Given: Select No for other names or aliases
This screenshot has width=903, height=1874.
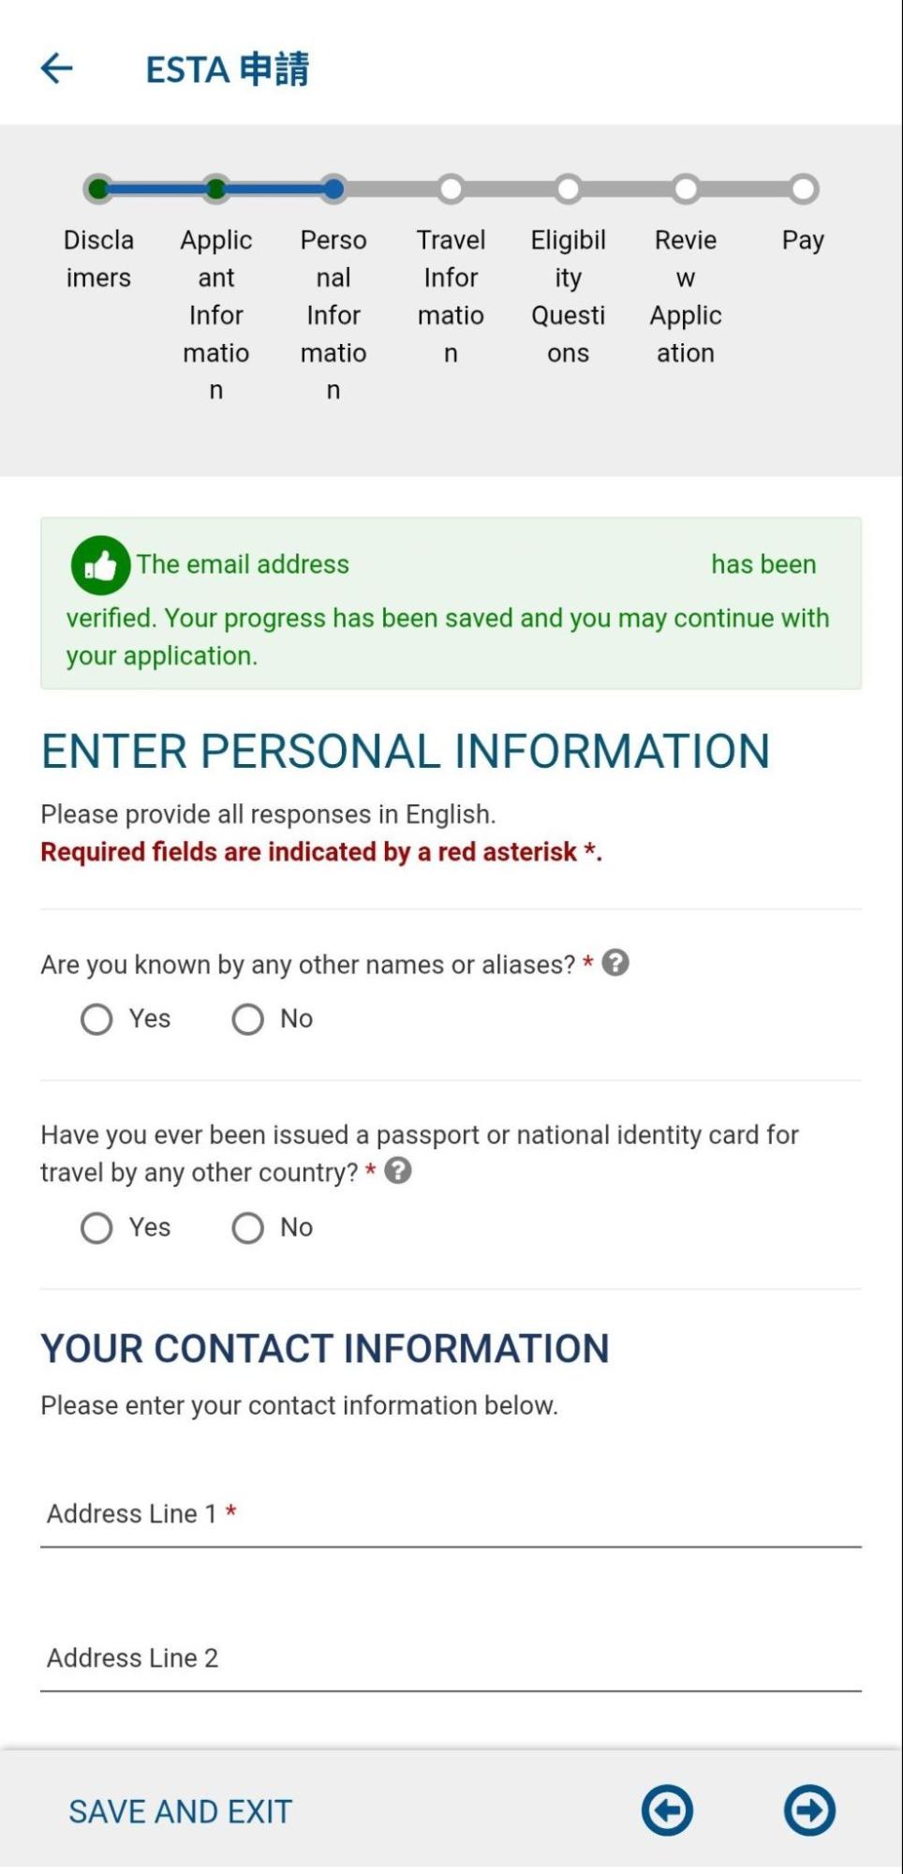Looking at the screenshot, I should tap(248, 1019).
